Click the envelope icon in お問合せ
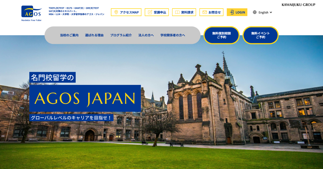This screenshot has height=169, width=323. [x=205, y=12]
